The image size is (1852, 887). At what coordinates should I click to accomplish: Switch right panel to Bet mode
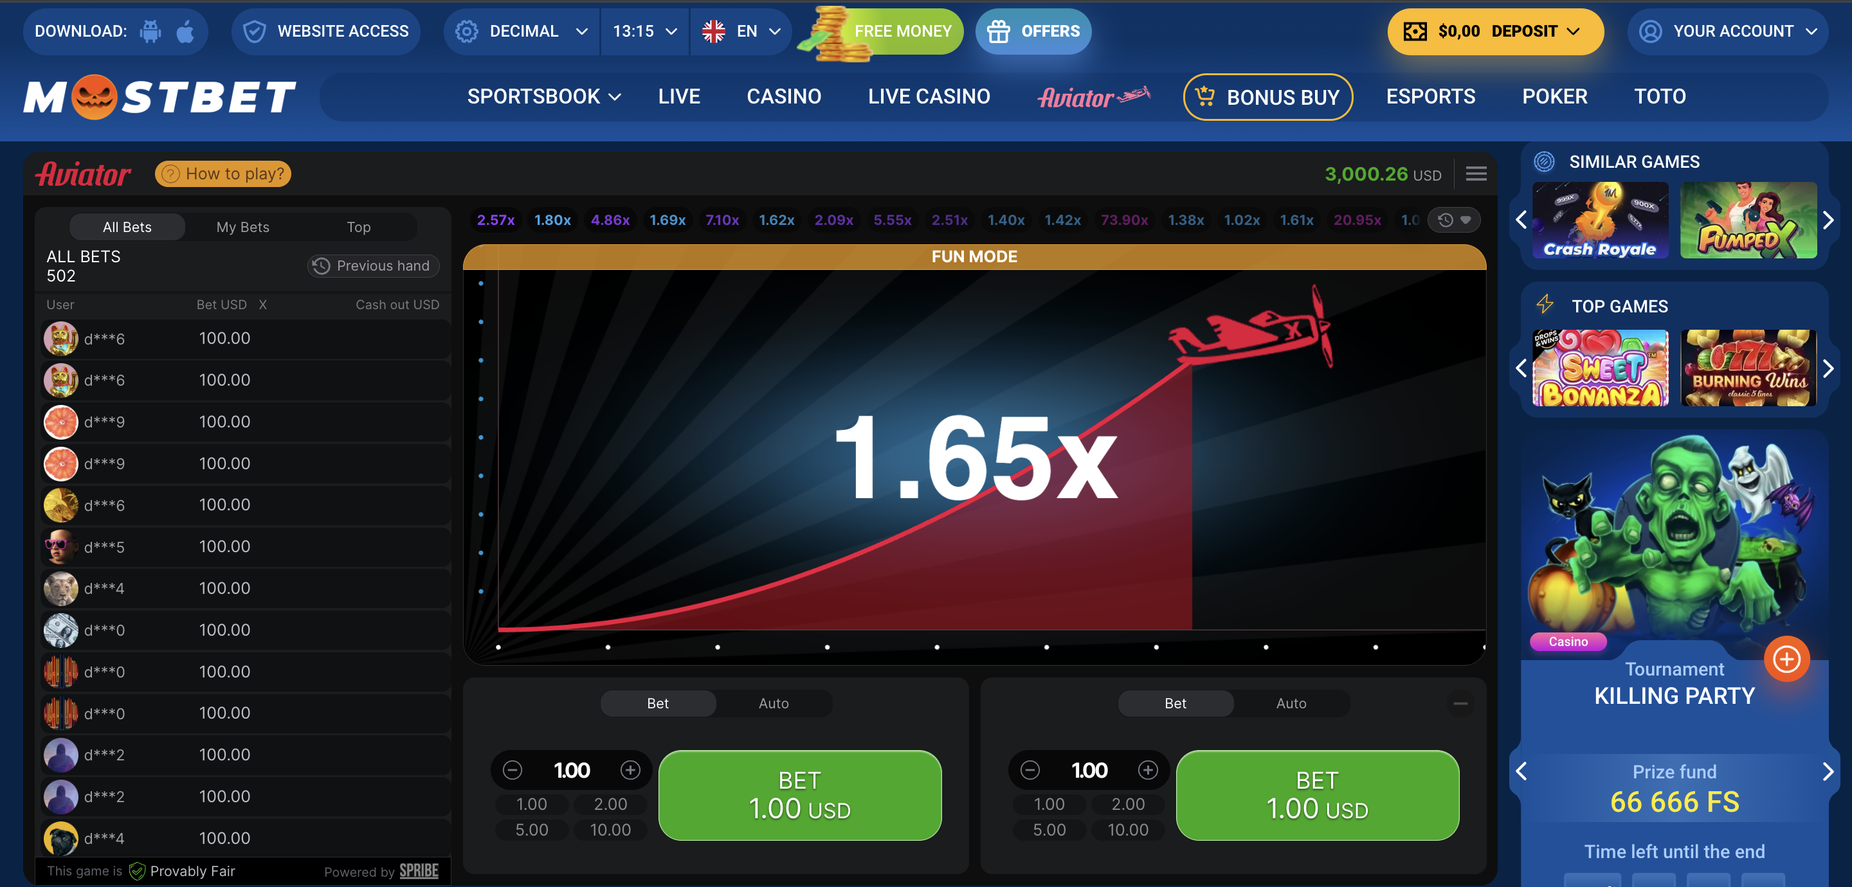(x=1176, y=703)
